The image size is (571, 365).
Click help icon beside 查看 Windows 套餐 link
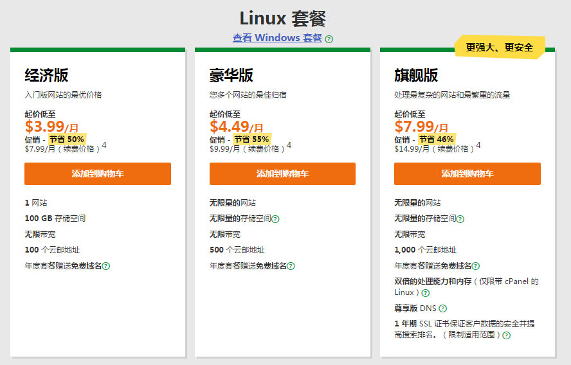tap(329, 39)
